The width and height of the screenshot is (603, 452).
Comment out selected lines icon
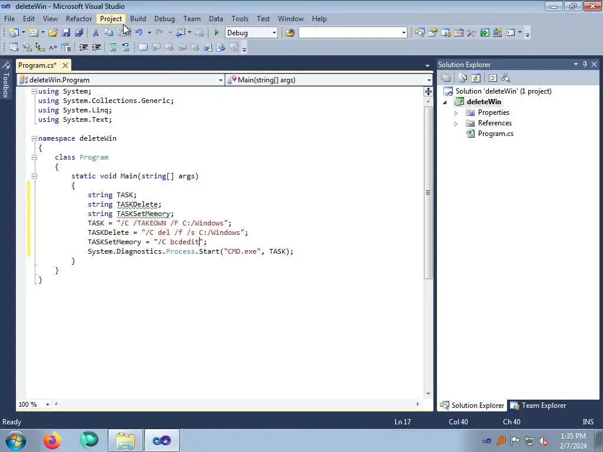(x=113, y=47)
